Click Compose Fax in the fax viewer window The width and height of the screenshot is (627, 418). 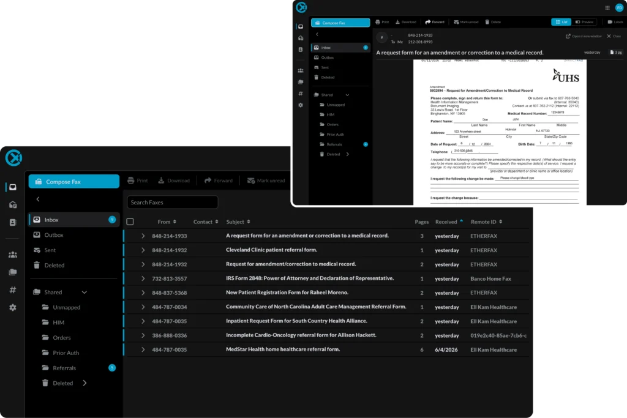[x=340, y=23]
